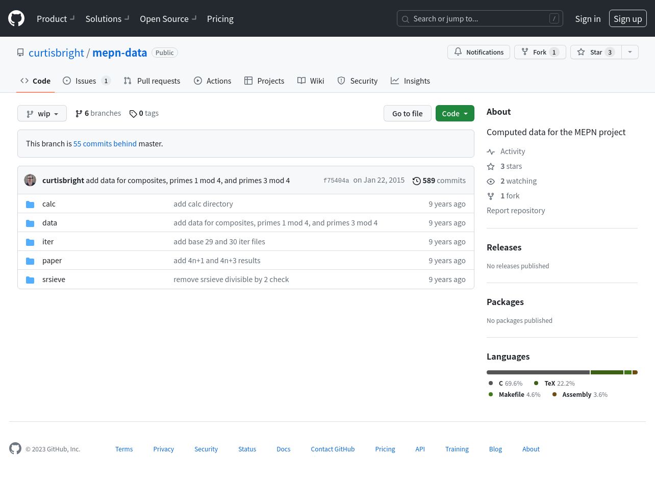Open the curtisbright owner profile link

(56, 53)
